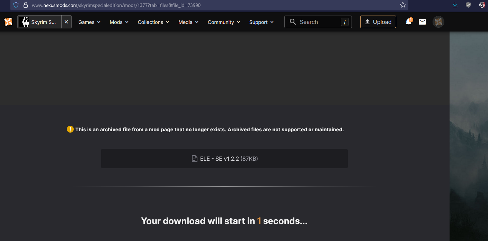Expand the Mods menu
Image resolution: width=488 pixels, height=241 pixels.
tap(119, 22)
